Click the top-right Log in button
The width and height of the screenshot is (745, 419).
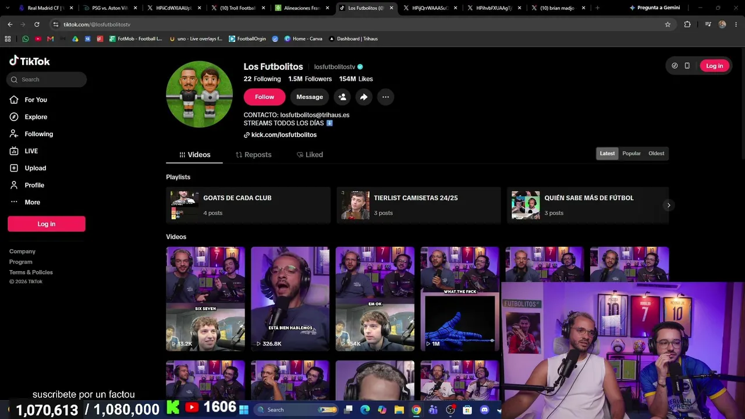[x=714, y=66]
